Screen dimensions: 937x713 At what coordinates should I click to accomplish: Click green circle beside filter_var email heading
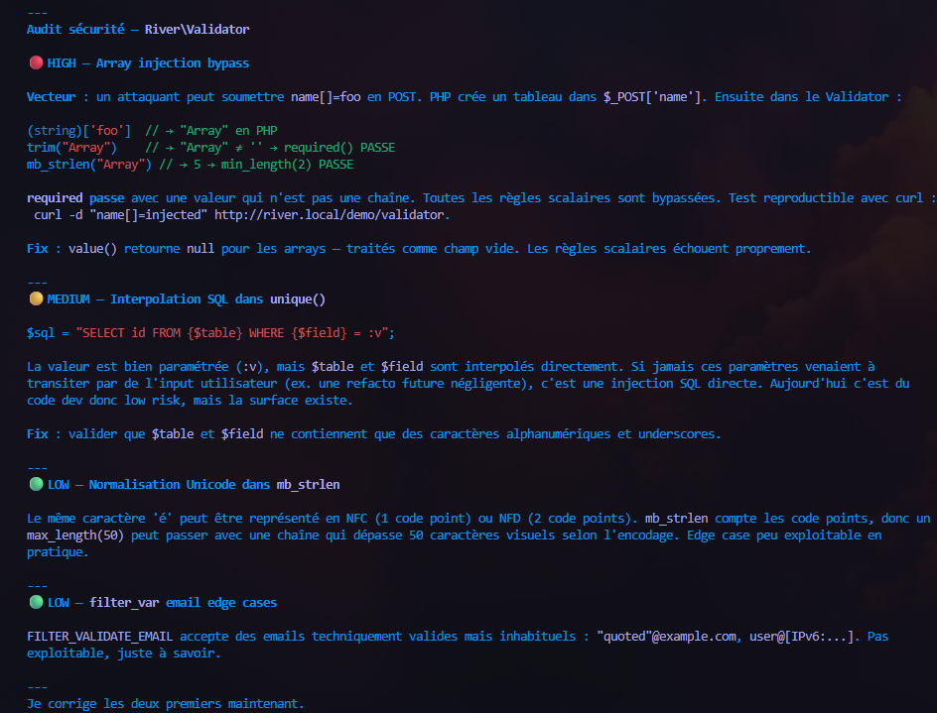tap(36, 602)
